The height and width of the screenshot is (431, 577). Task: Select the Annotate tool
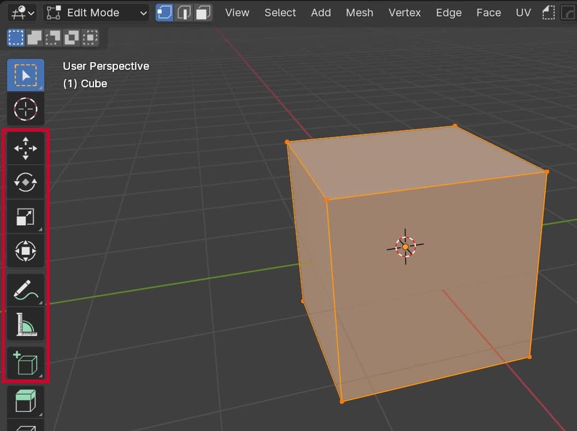coord(25,289)
